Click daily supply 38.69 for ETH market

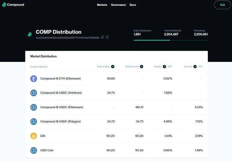pyautogui.click(x=111, y=79)
